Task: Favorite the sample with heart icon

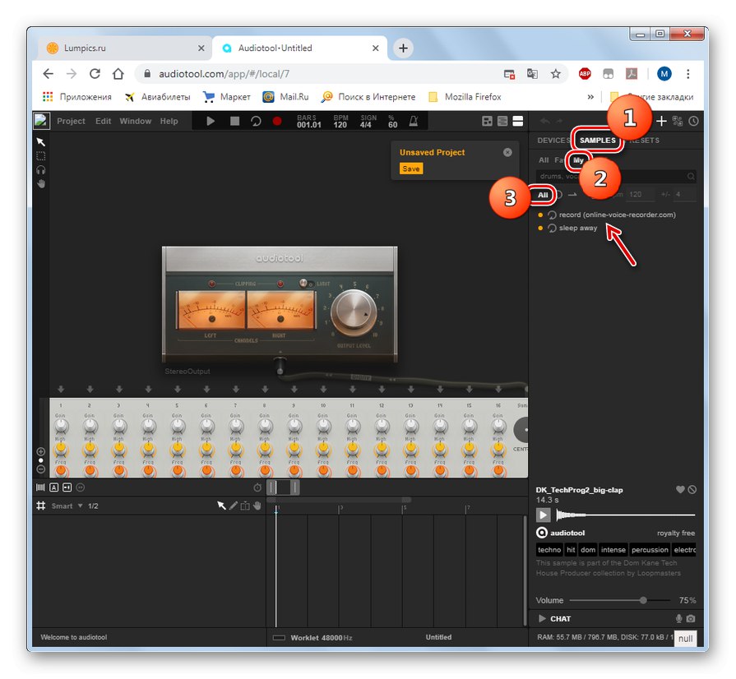Action: pyautogui.click(x=680, y=489)
